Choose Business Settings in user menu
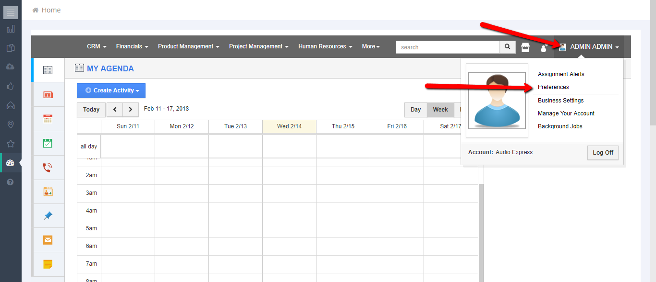The image size is (656, 282). 560,101
